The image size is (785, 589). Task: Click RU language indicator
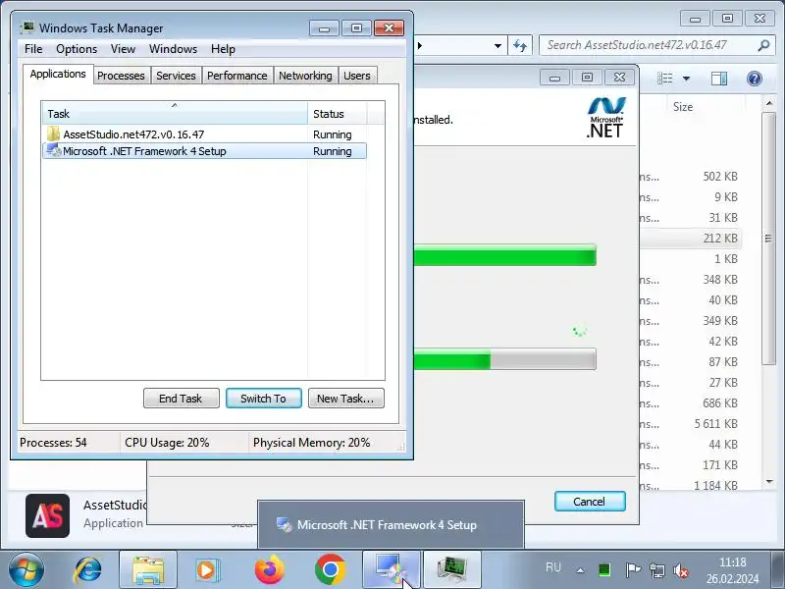coord(553,567)
